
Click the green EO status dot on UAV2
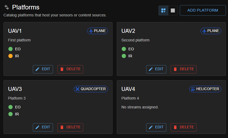tap(124, 49)
